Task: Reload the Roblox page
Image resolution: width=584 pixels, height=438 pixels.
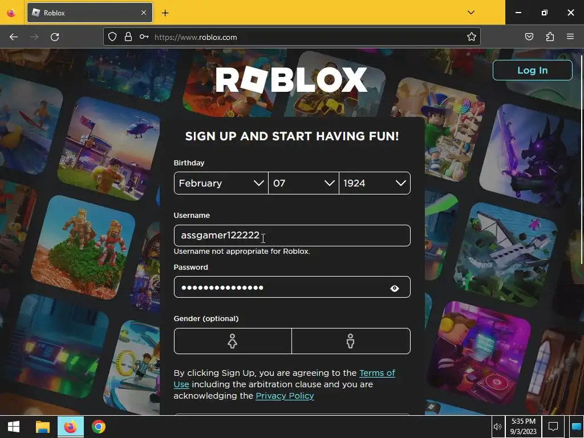Action: (55, 37)
